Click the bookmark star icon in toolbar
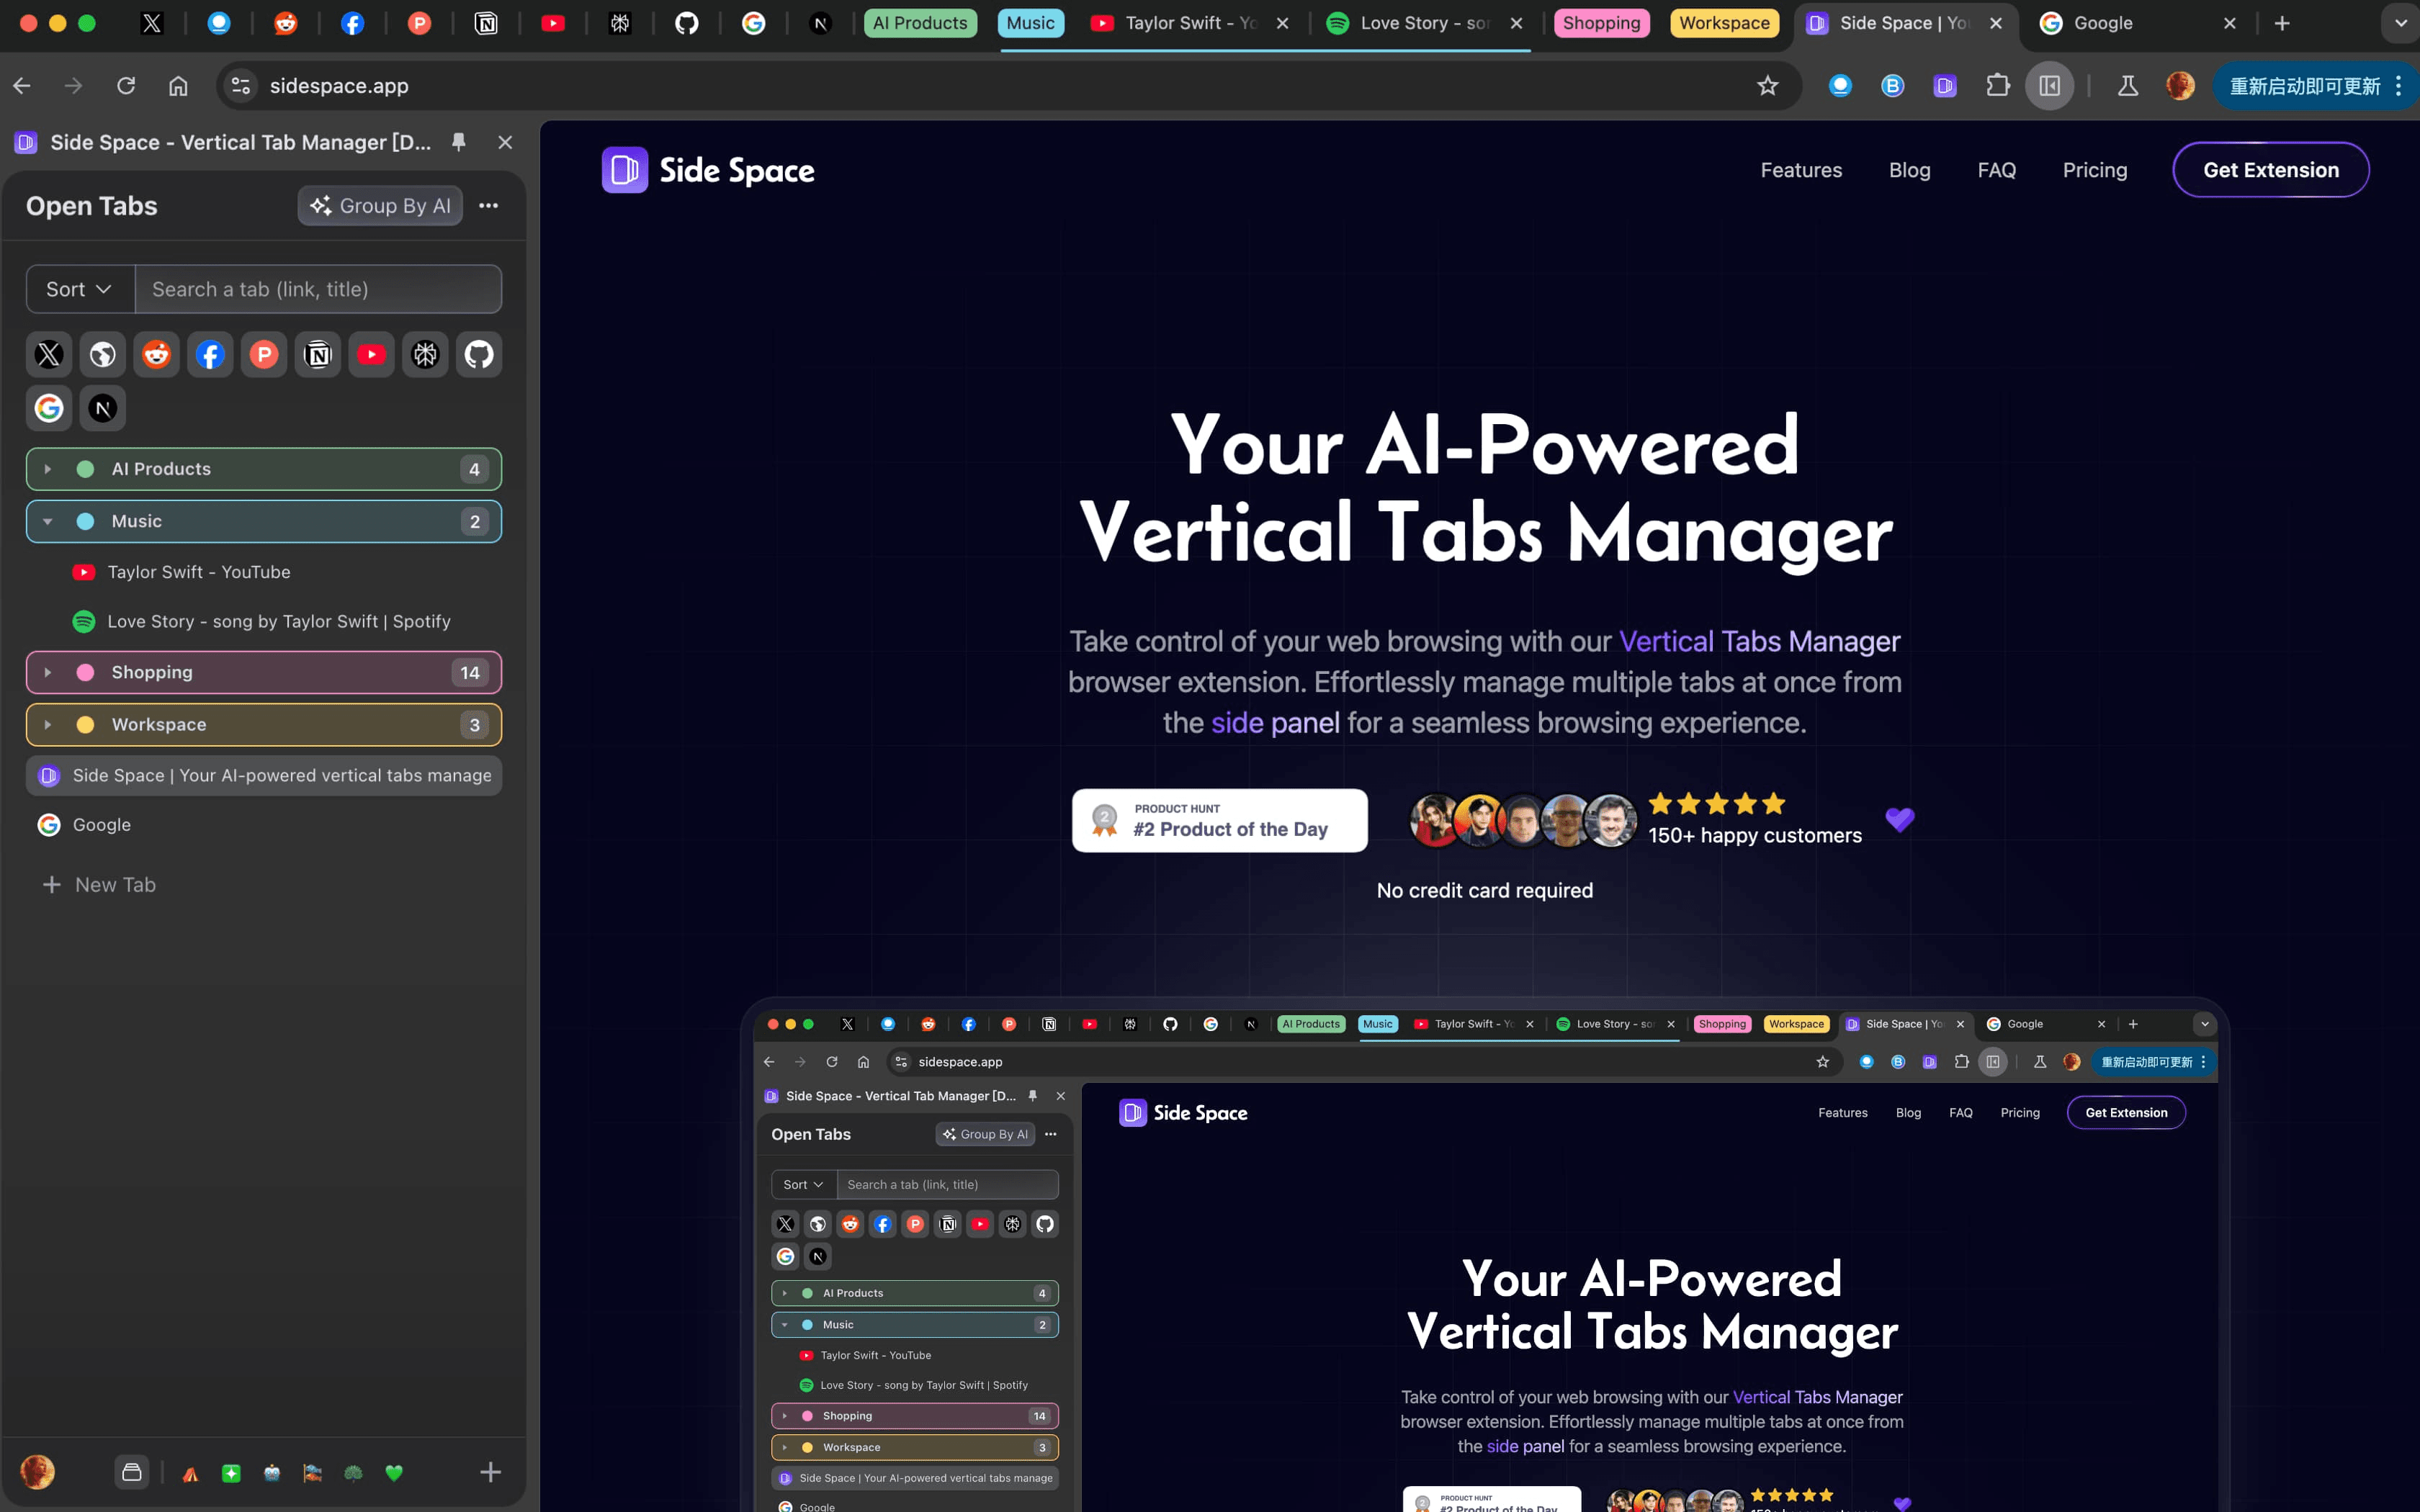Image resolution: width=2420 pixels, height=1512 pixels. tap(1767, 86)
